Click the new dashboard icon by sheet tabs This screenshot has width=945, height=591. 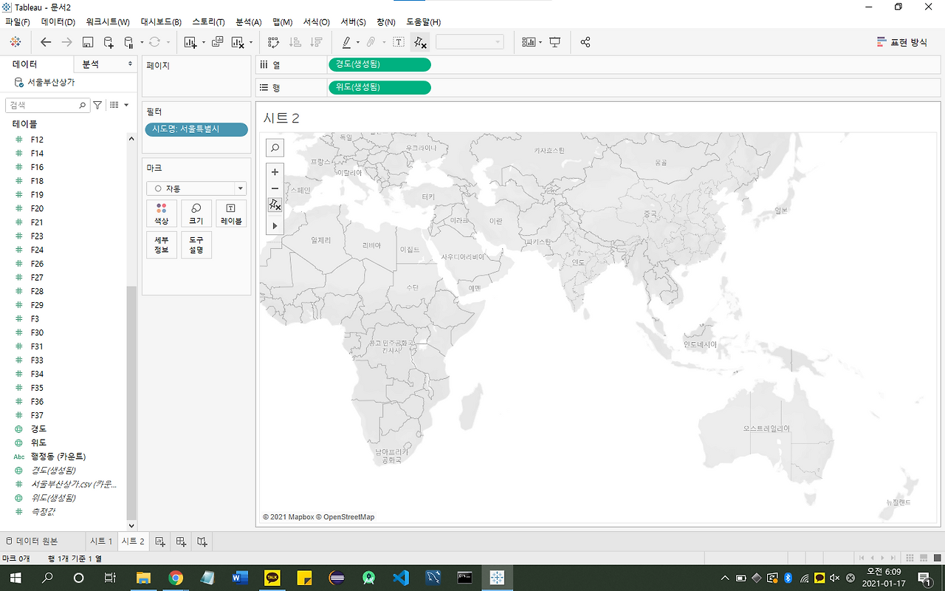coord(181,542)
